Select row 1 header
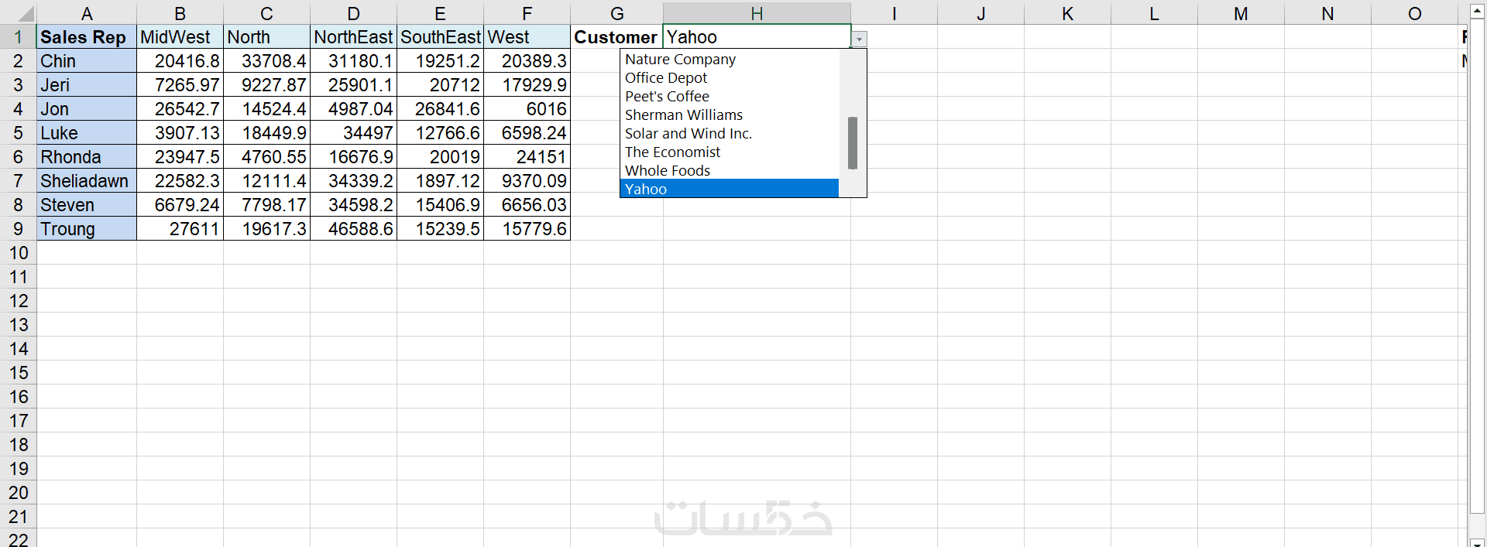The height and width of the screenshot is (547, 1487). 18,37
